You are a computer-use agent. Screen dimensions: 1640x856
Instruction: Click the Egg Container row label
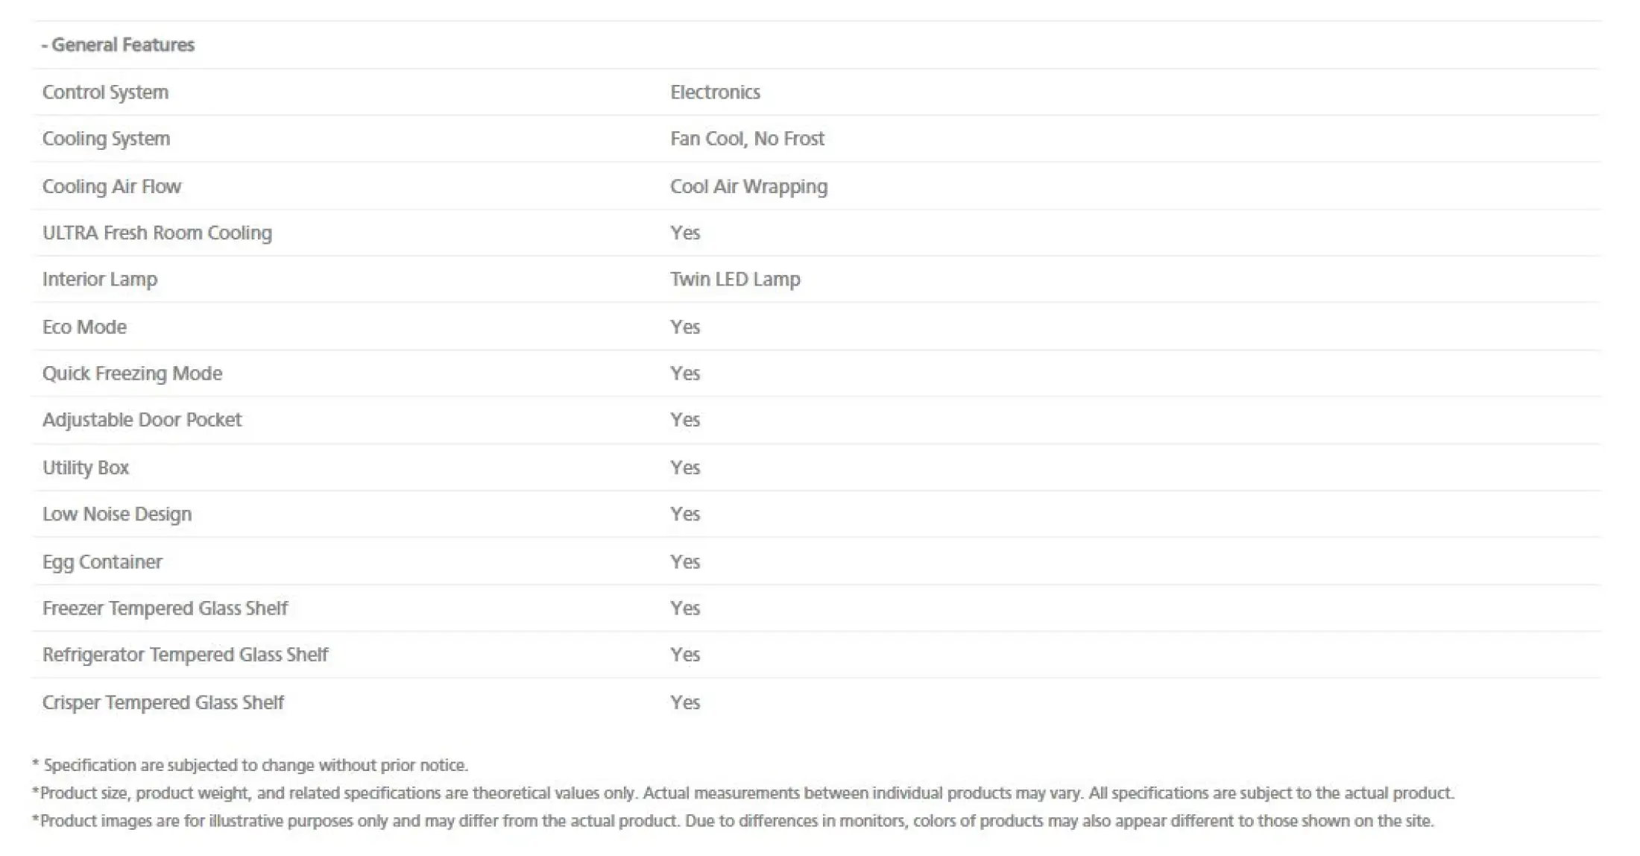click(101, 562)
